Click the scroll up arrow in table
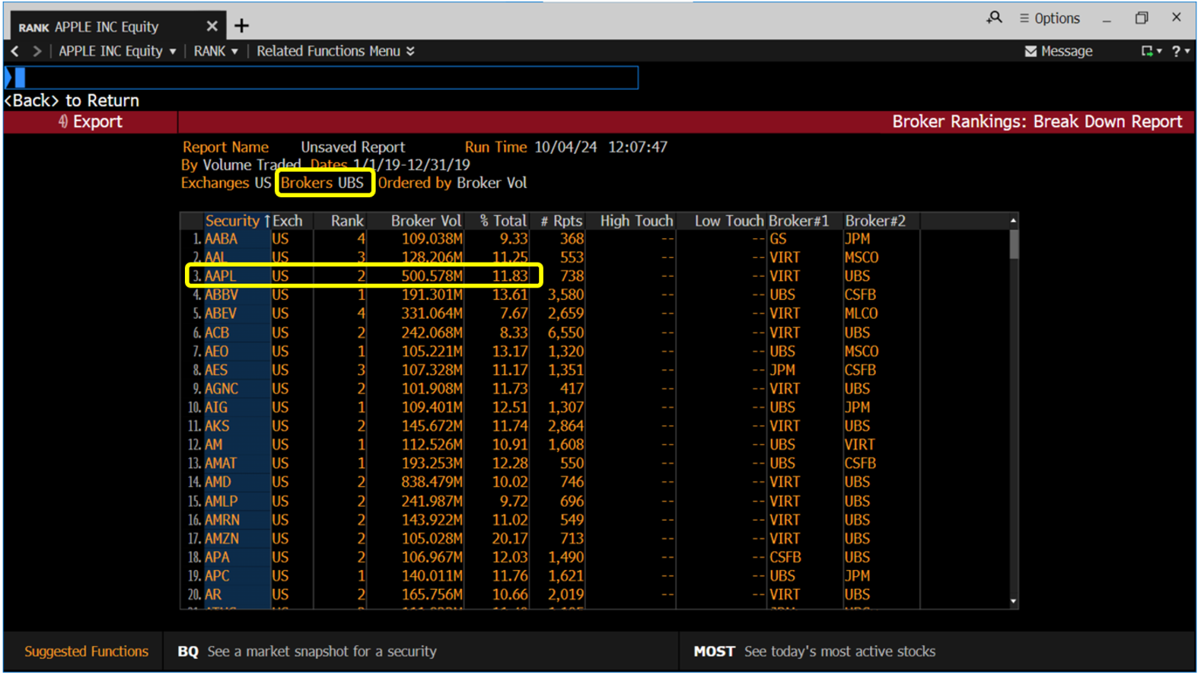This screenshot has width=1201, height=675. click(1013, 221)
